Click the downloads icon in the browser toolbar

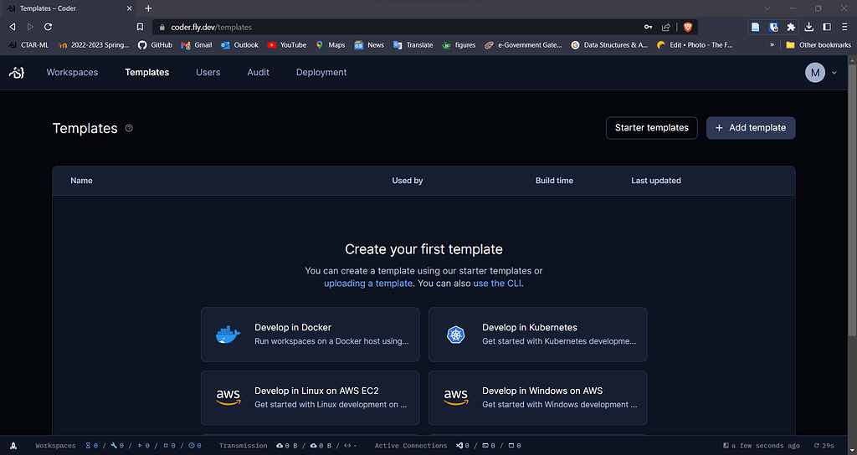click(x=809, y=27)
